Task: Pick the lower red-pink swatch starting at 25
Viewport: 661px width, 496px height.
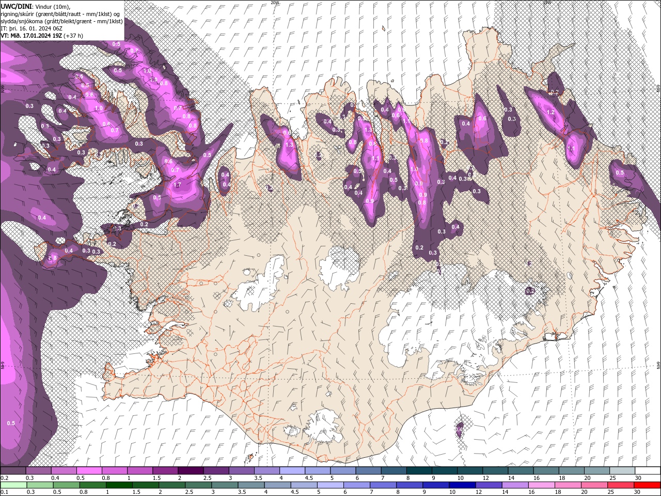Action: [x=620, y=485]
